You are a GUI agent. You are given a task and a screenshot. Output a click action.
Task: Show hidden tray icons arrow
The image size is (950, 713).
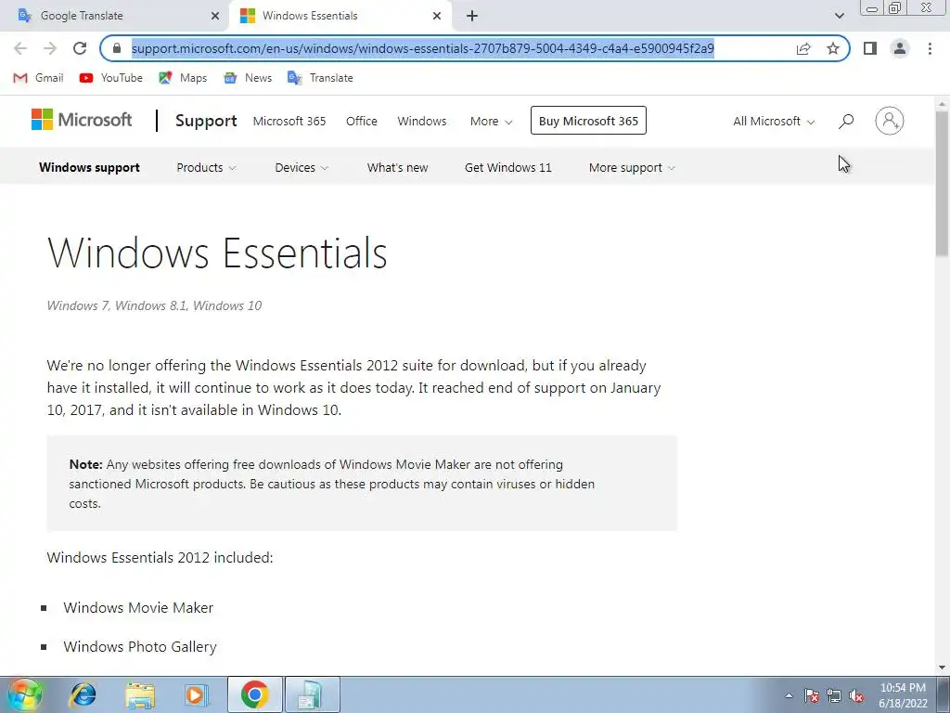pyautogui.click(x=789, y=695)
